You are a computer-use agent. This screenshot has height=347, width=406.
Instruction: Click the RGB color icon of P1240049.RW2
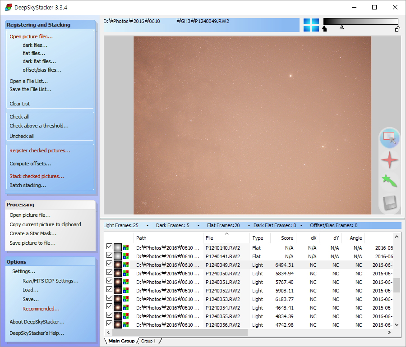coord(126,265)
